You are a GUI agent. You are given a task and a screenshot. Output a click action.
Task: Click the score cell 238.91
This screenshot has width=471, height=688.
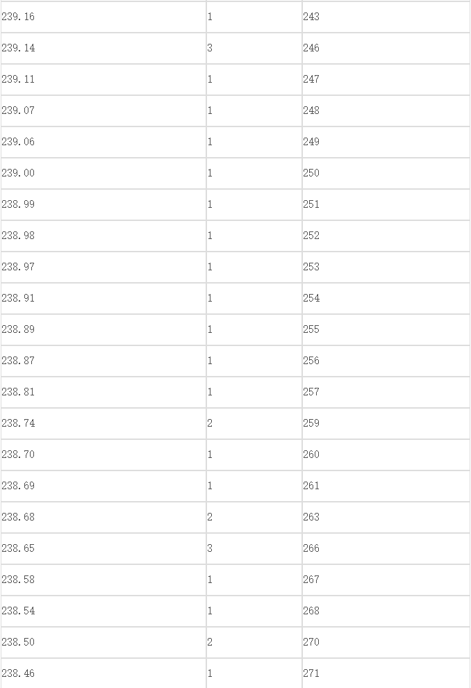(x=104, y=298)
